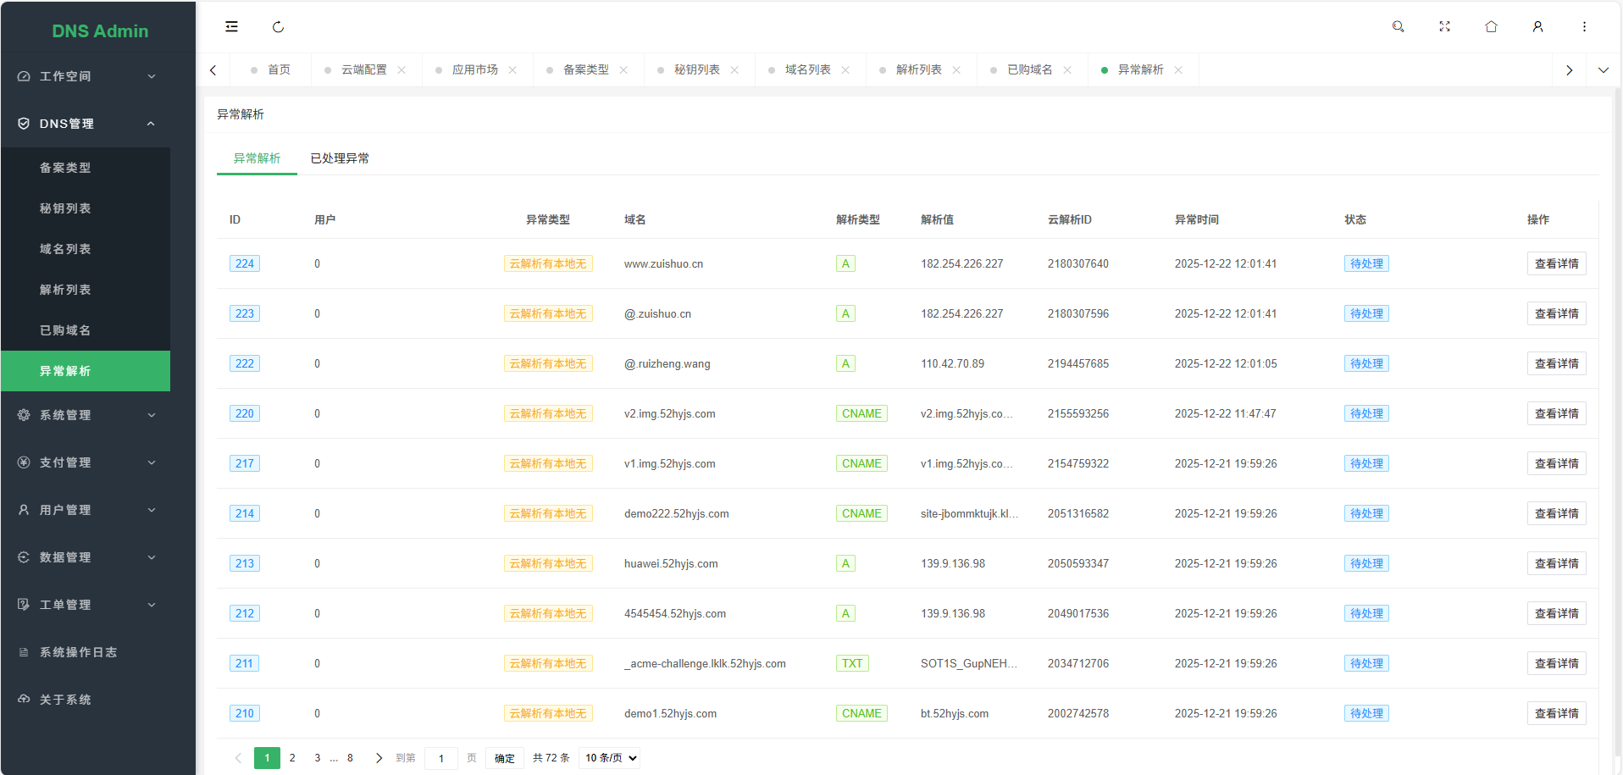
Task: Click the home icon in the header
Action: [x=1491, y=27]
